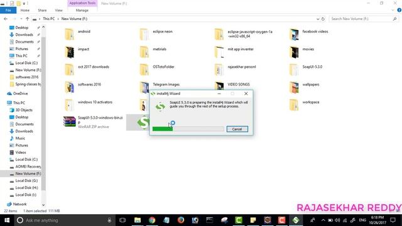Select Downloads under Quick access
Image resolution: width=402 pixels, height=226 pixels.
pyautogui.click(x=24, y=35)
